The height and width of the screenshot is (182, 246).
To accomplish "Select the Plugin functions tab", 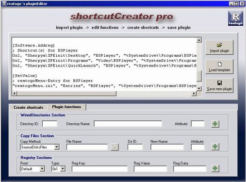I will coord(66,107).
